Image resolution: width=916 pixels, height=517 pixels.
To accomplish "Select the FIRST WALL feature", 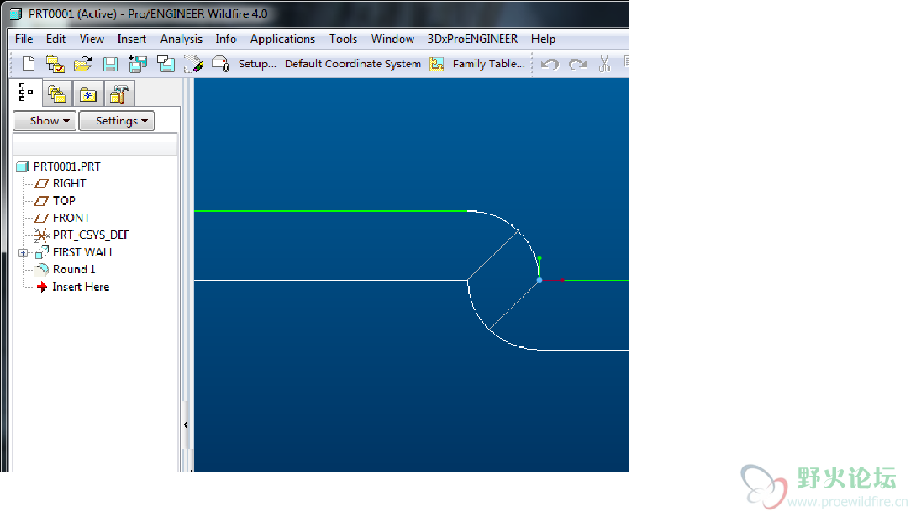I will coord(83,252).
